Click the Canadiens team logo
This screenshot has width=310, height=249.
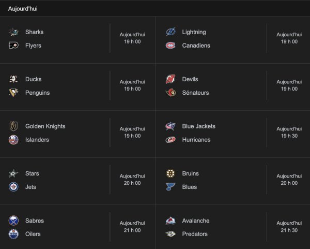[x=171, y=46]
